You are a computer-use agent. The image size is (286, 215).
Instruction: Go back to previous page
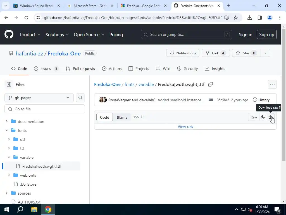6,18
